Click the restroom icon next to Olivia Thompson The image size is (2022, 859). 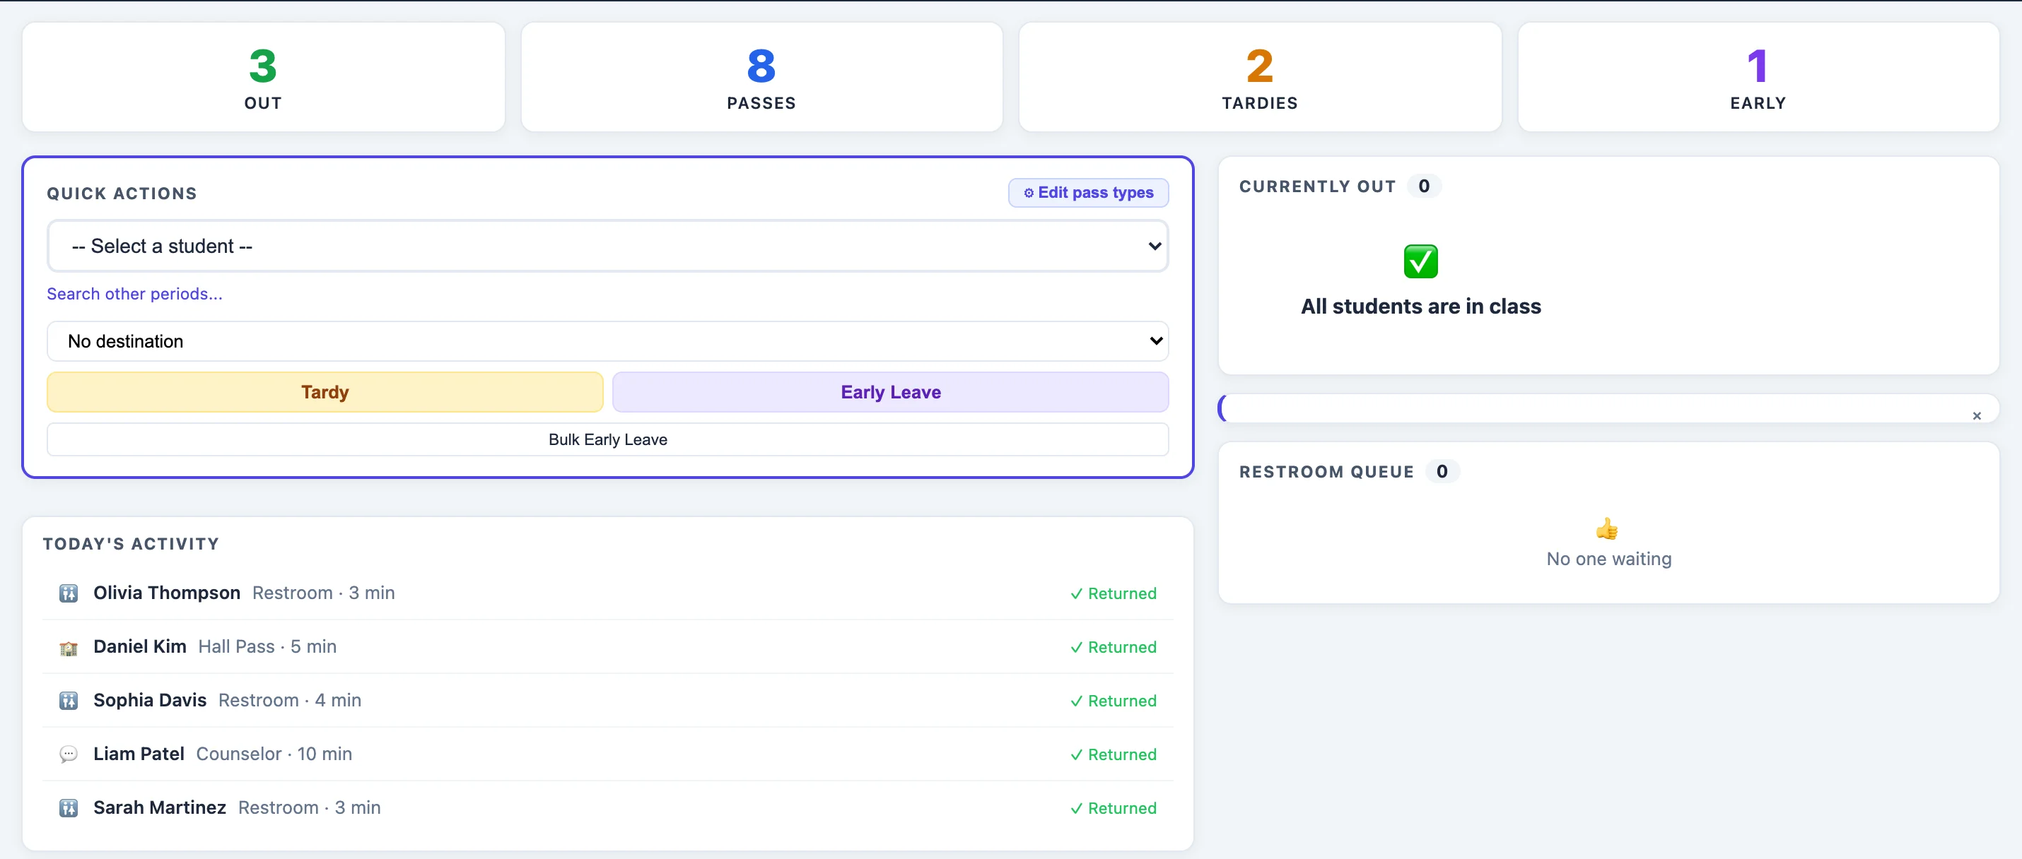[x=69, y=593]
